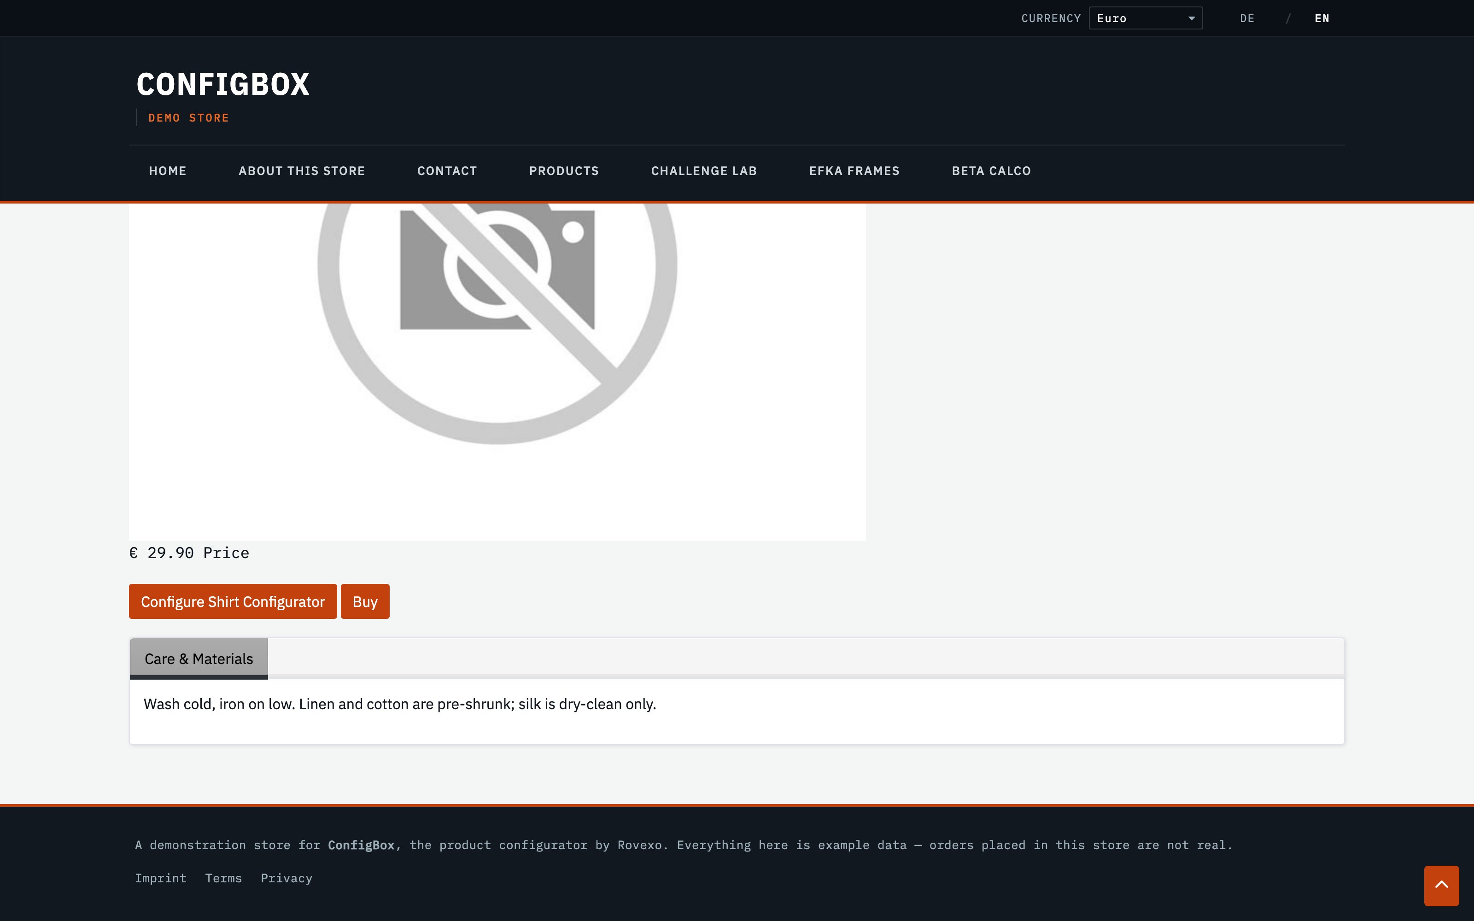Viewport: 1474px width, 921px height.
Task: Click the no-image placeholder picture
Action: click(497, 372)
